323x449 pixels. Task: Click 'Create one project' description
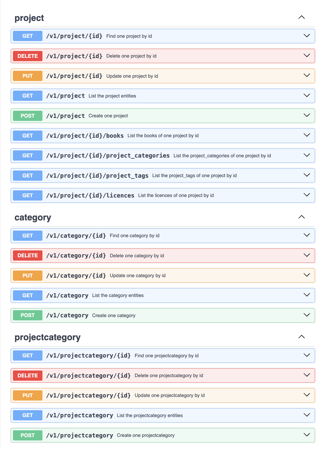tap(108, 116)
